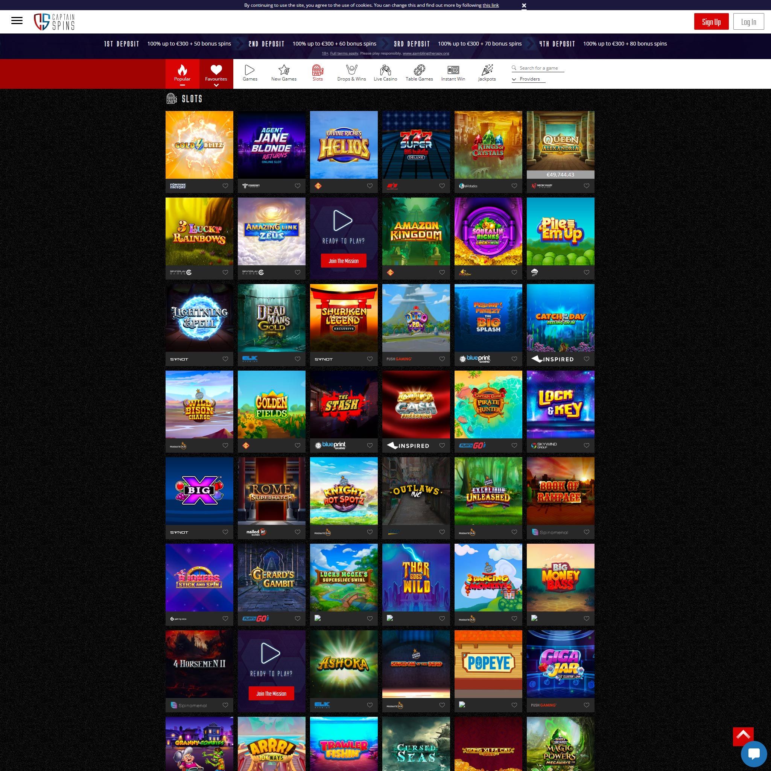Expand the Favourites heart tab
The height and width of the screenshot is (771, 771).
pyautogui.click(x=216, y=74)
